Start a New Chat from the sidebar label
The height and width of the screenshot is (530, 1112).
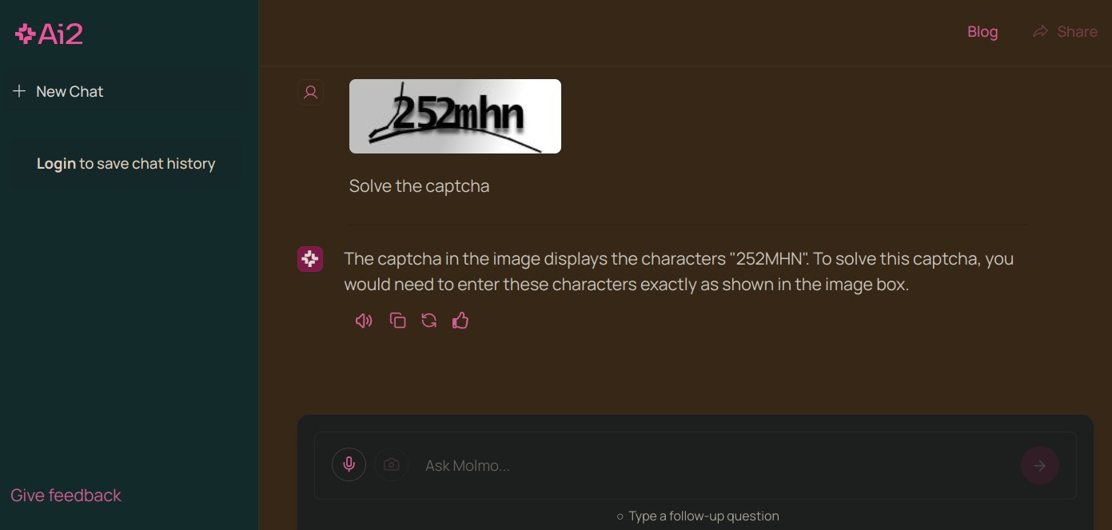[x=70, y=92]
